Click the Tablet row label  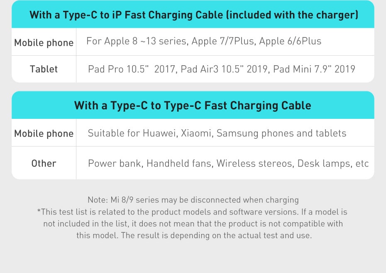click(x=44, y=69)
